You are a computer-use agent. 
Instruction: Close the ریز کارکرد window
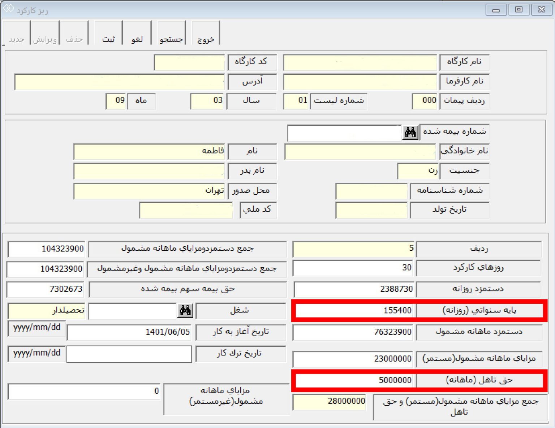point(541,10)
